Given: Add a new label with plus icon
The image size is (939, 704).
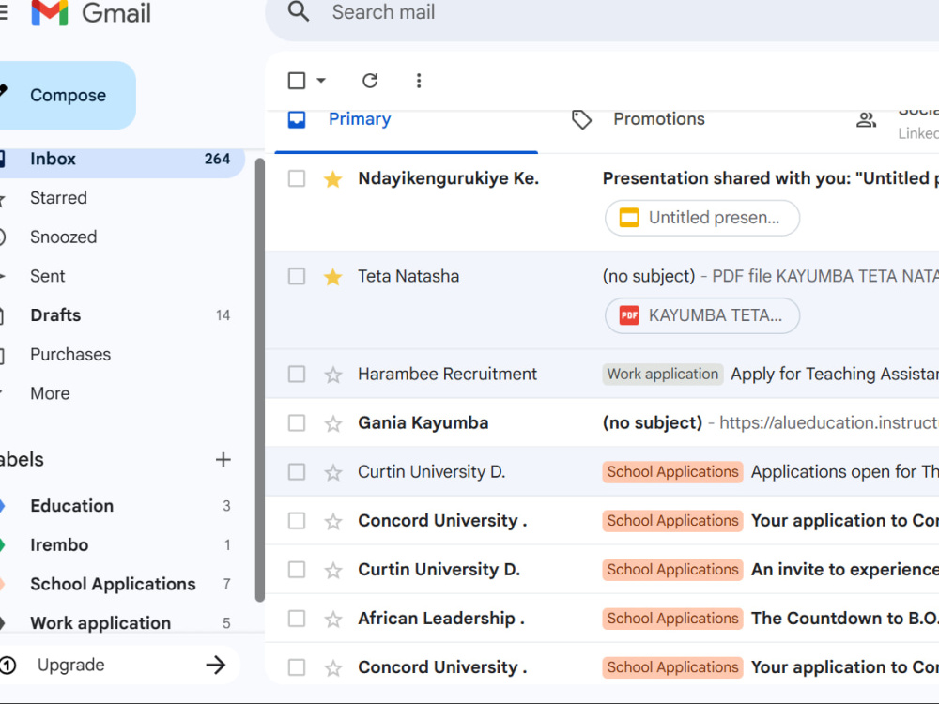Looking at the screenshot, I should point(223,460).
